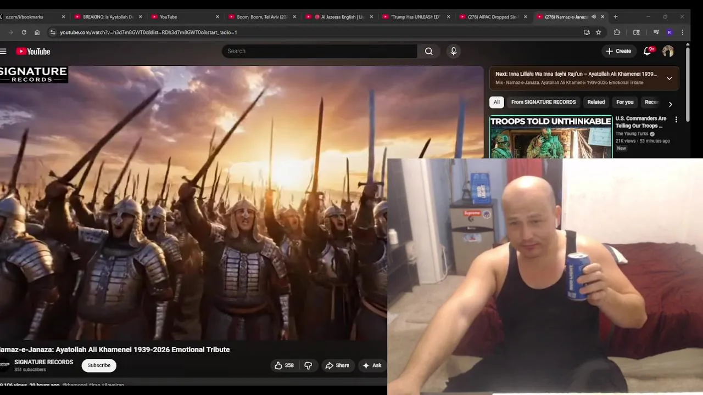
Task: Open the YouTube hamburger guide menu
Action: tap(3, 51)
